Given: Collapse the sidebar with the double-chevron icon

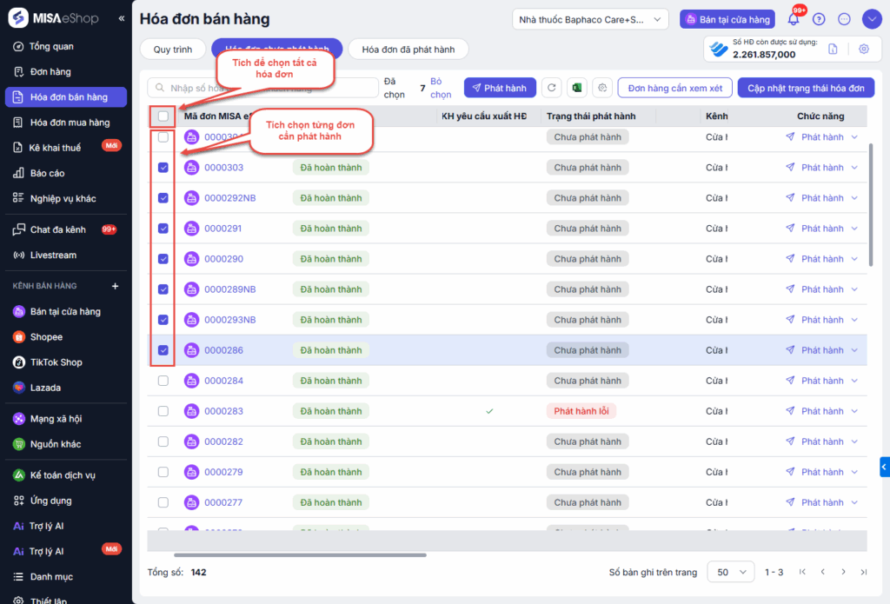Looking at the screenshot, I should [x=122, y=19].
